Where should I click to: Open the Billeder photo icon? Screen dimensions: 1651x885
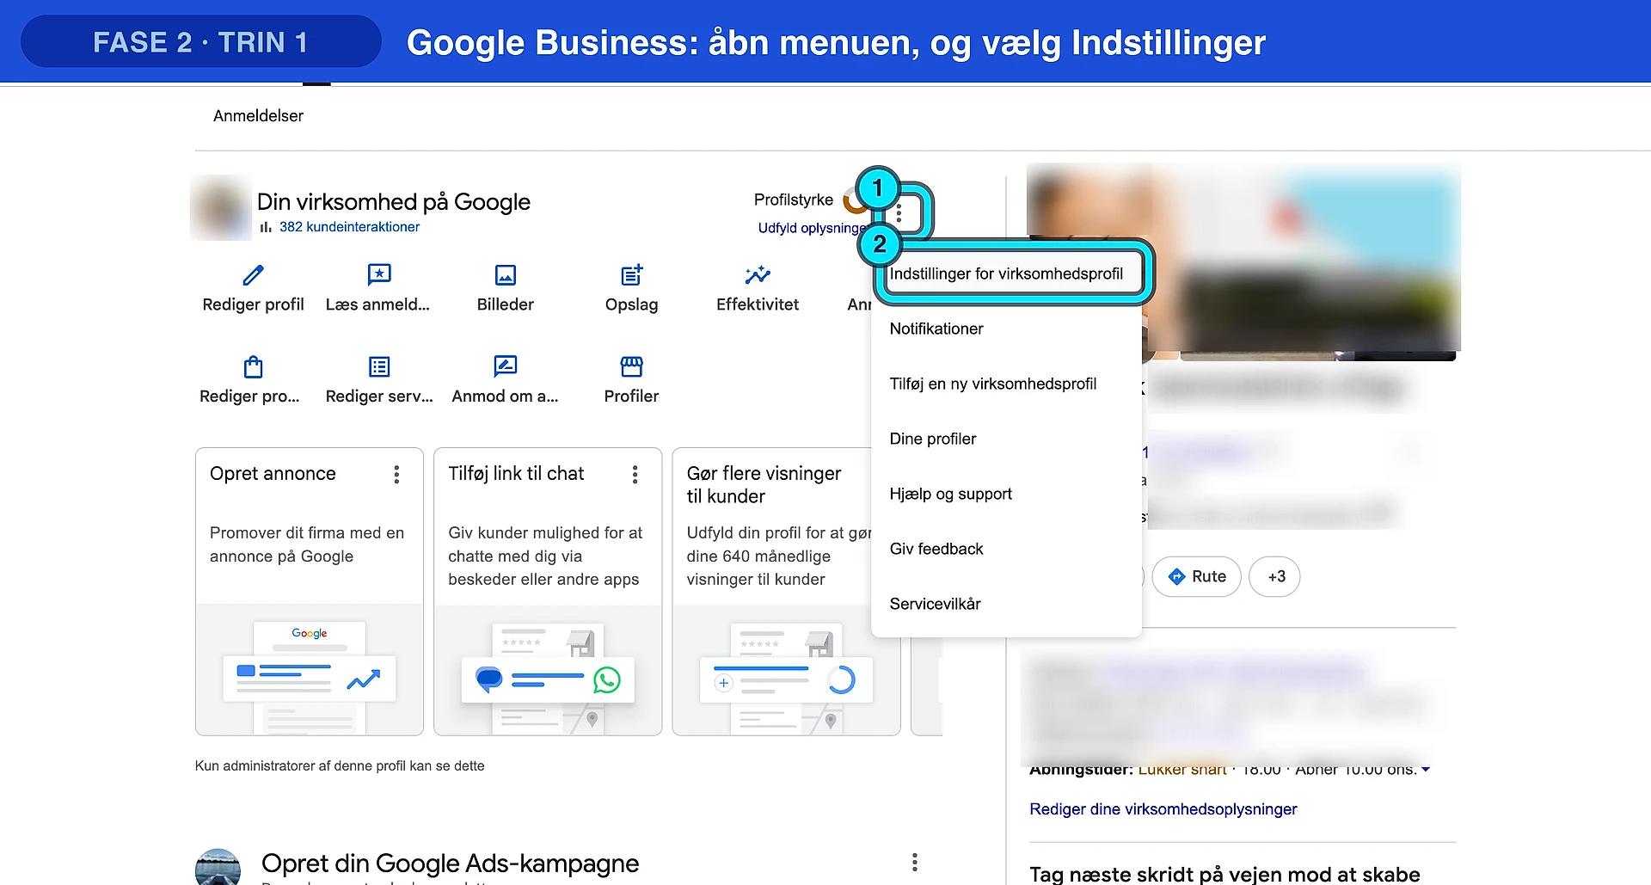(505, 275)
